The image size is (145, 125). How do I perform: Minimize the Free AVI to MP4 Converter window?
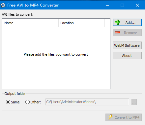coord(107,5)
